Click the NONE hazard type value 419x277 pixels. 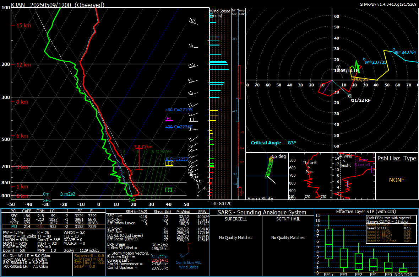click(x=397, y=180)
